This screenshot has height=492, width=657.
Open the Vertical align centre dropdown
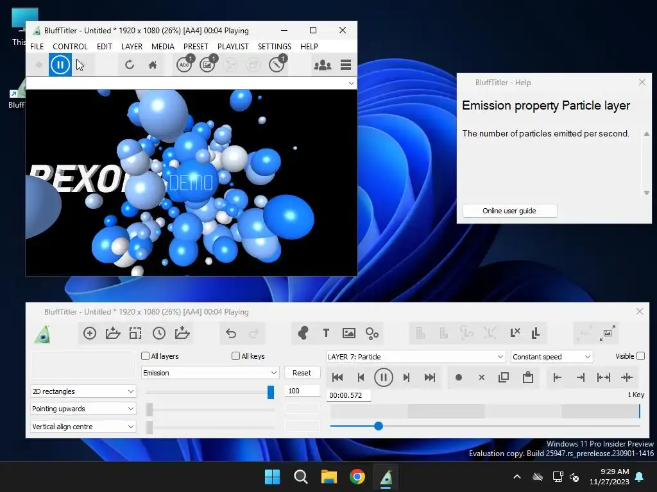click(83, 427)
